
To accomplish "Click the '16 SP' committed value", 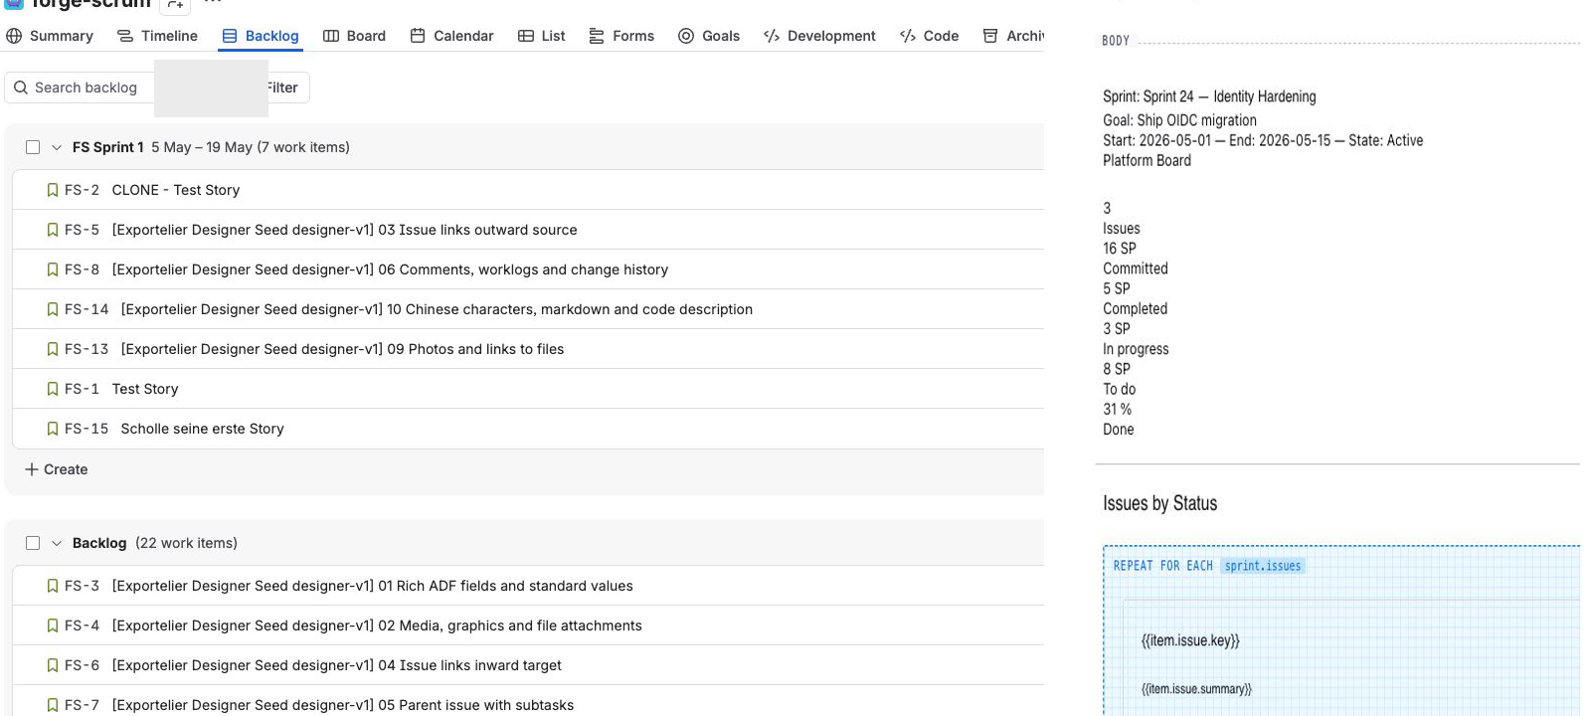I will pyautogui.click(x=1119, y=249).
